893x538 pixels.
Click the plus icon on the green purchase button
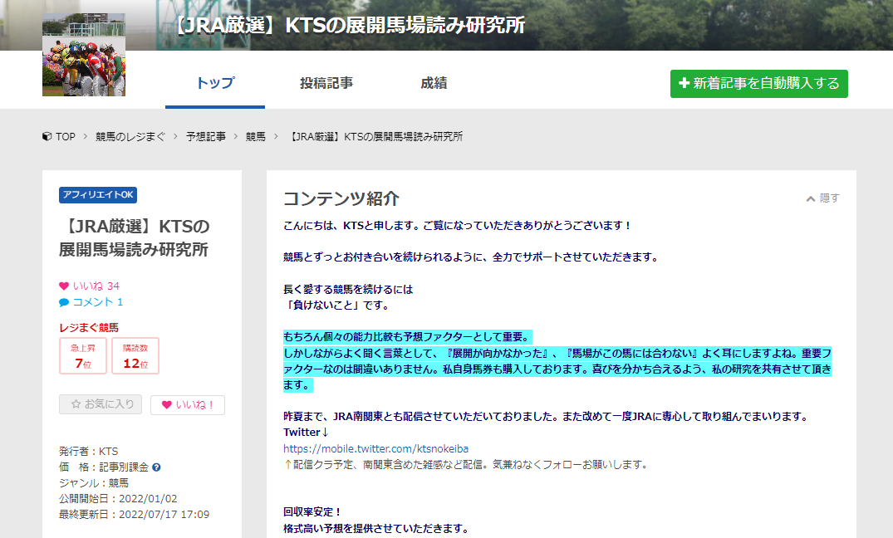[x=684, y=83]
